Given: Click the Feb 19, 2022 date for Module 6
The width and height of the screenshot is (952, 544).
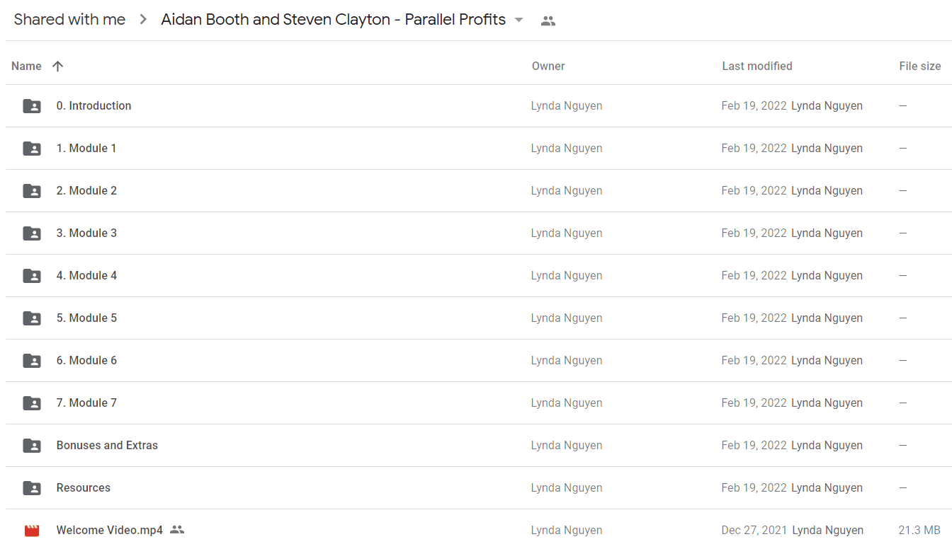Looking at the screenshot, I should [x=754, y=360].
